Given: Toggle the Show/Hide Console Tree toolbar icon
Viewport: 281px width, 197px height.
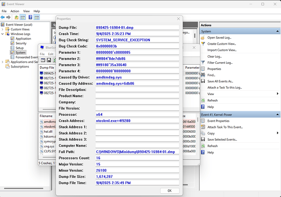Looking at the screenshot, I should 23,17.
